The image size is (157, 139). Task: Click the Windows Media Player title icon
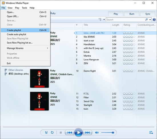click(x=3, y=3)
